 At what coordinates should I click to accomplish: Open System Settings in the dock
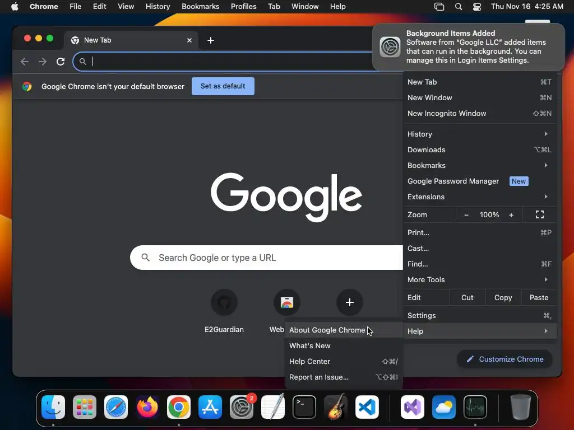point(242,407)
